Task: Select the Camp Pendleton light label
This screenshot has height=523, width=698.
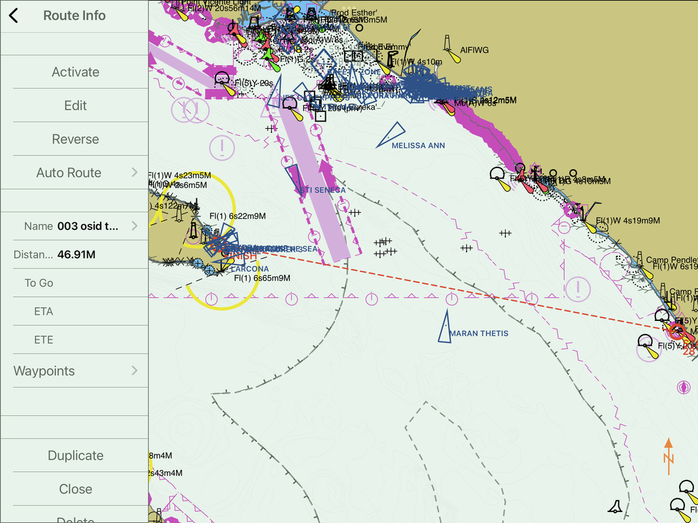Action: 671,260
